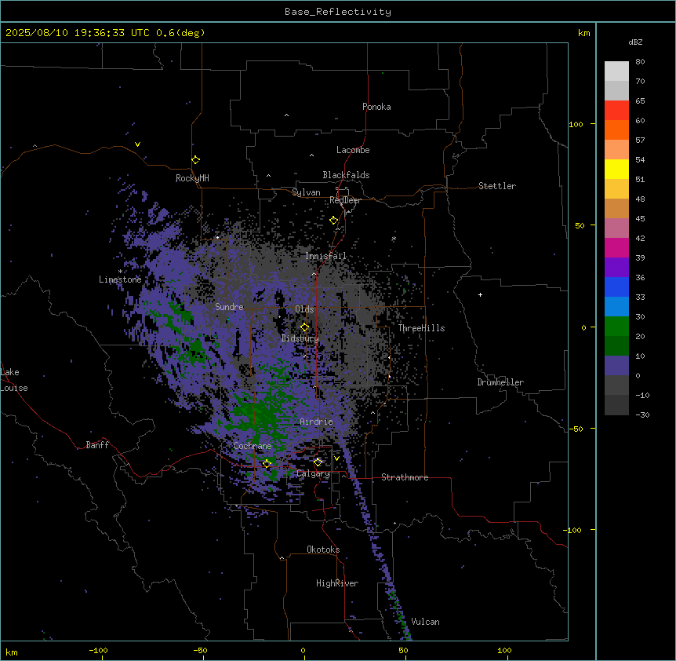
Task: Select the yellow V marker northeast of Calgary
Action: (336, 458)
